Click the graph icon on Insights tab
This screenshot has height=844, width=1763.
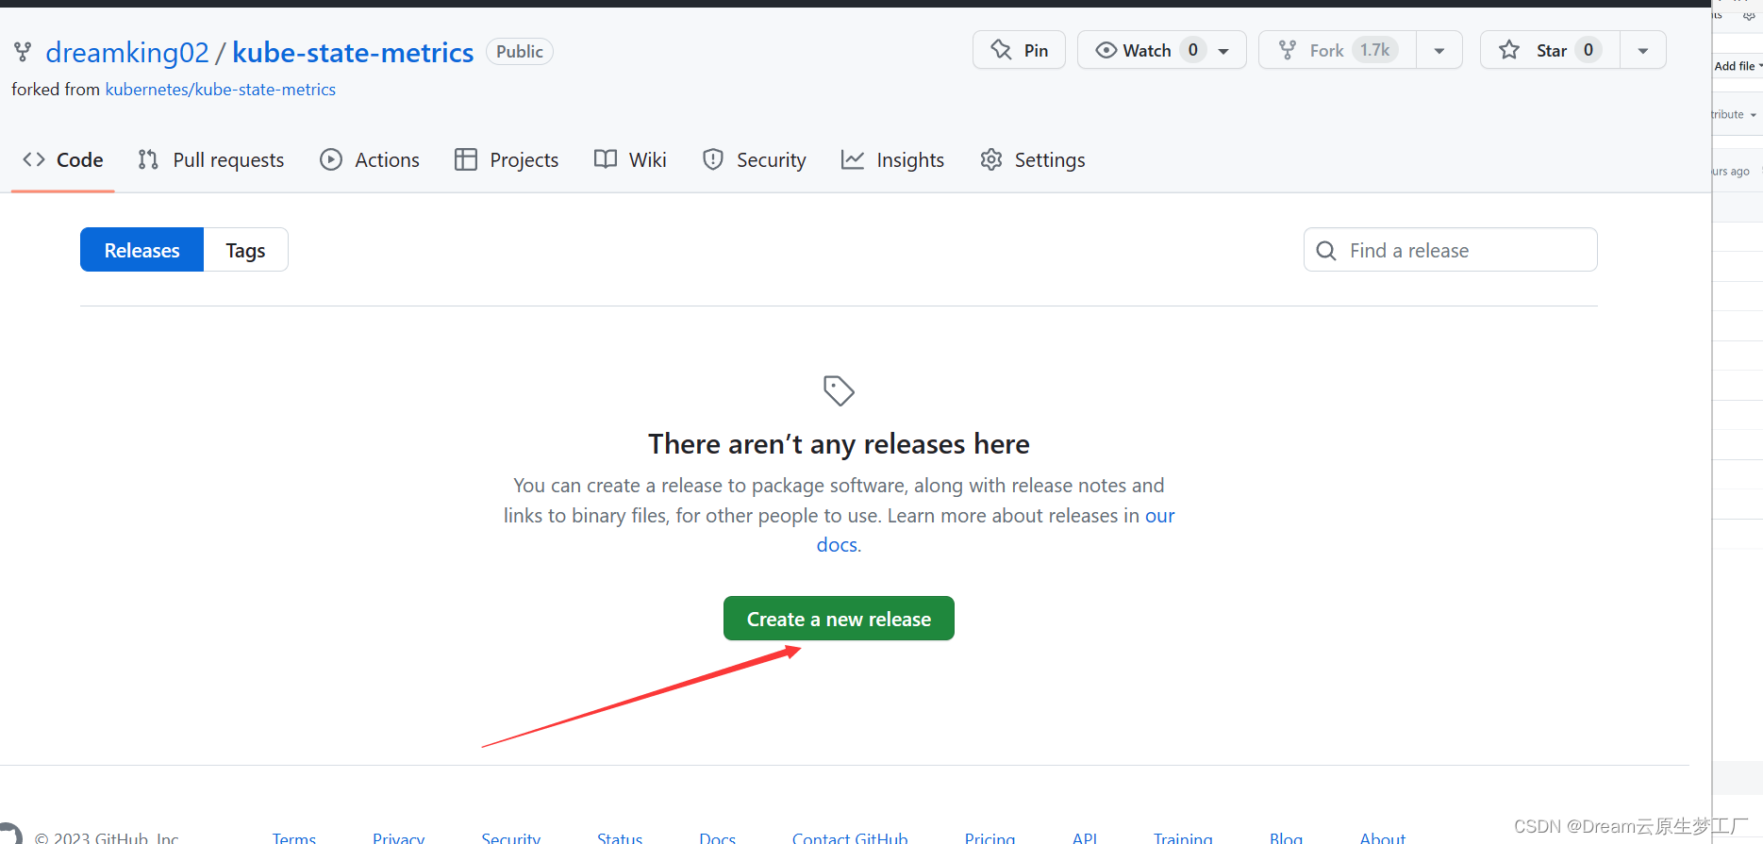[x=853, y=159]
